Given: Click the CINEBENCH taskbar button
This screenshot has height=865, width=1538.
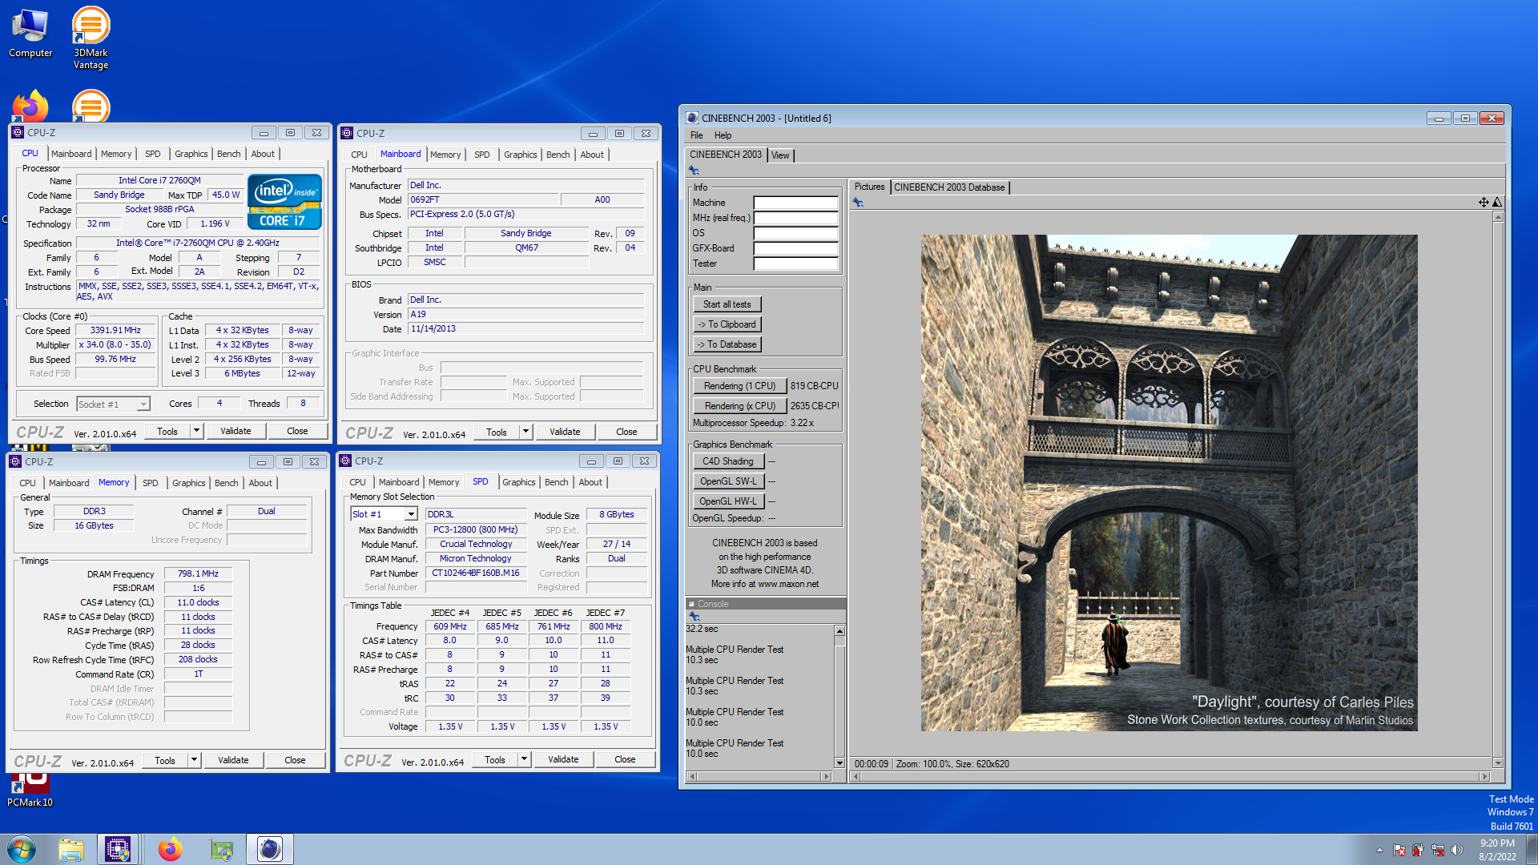Looking at the screenshot, I should (x=270, y=849).
